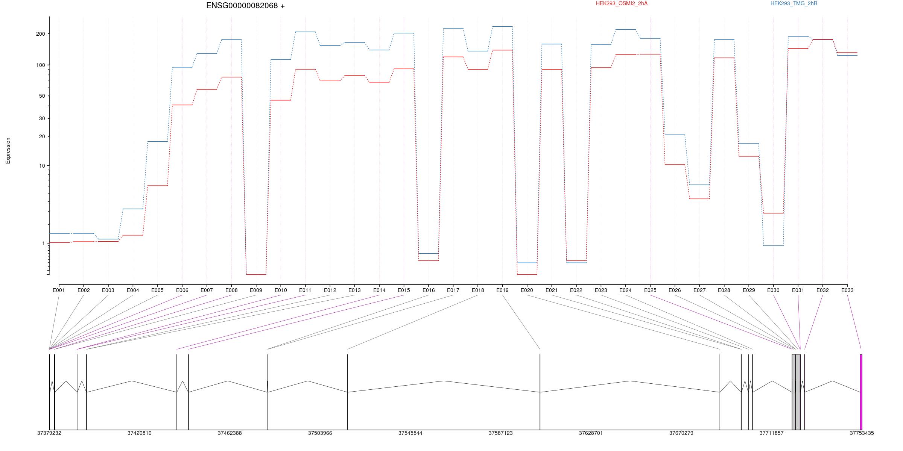Click the Expression y-axis label
The height and width of the screenshot is (451, 903).
8,150
